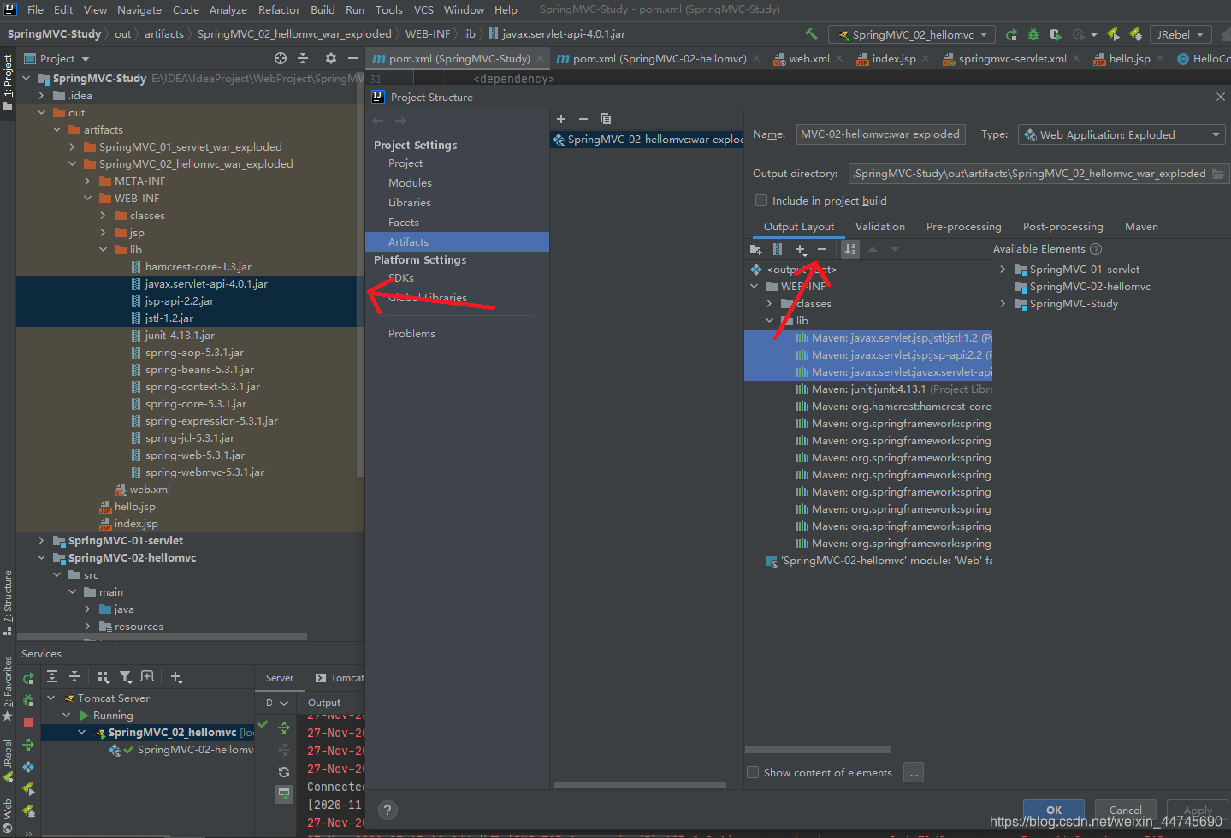Toggle sort elements by names and types
Viewport: 1231px width, 838px height.
(x=850, y=249)
